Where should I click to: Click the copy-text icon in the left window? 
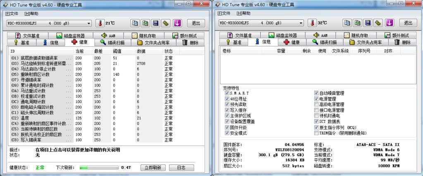(x=135, y=23)
